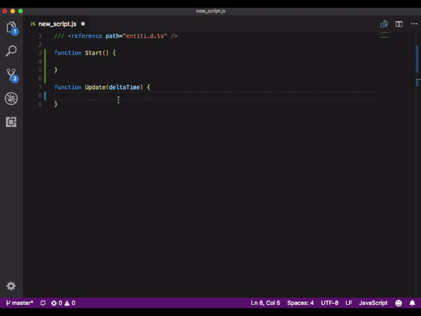Click the feedback smiley icon
This screenshot has height=316, width=421.
coord(399,303)
